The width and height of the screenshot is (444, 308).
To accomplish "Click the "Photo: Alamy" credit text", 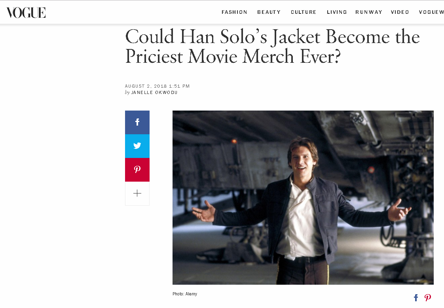I will click(185, 294).
